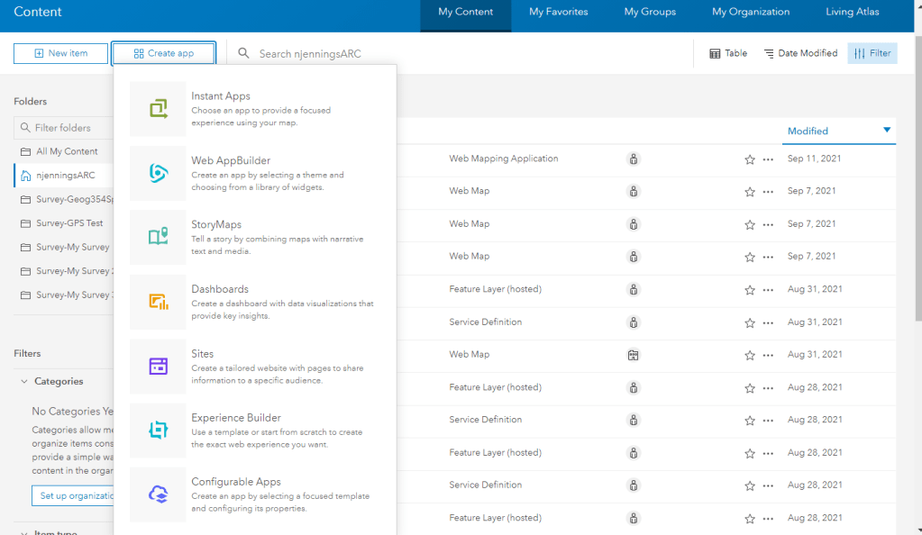Click the New item button
This screenshot has height=535, width=922.
pos(60,53)
